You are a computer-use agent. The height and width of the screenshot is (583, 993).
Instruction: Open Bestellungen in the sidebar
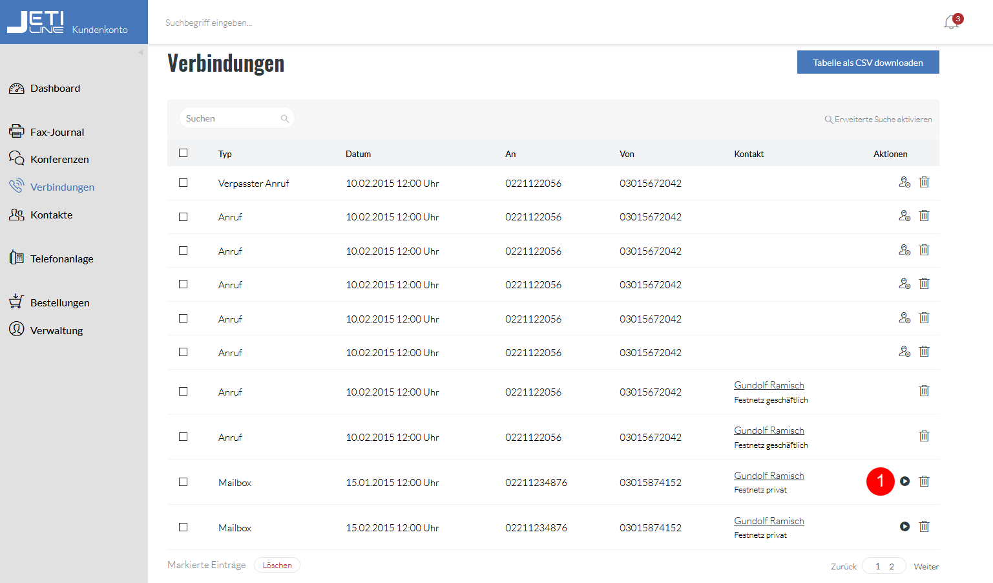pos(59,302)
